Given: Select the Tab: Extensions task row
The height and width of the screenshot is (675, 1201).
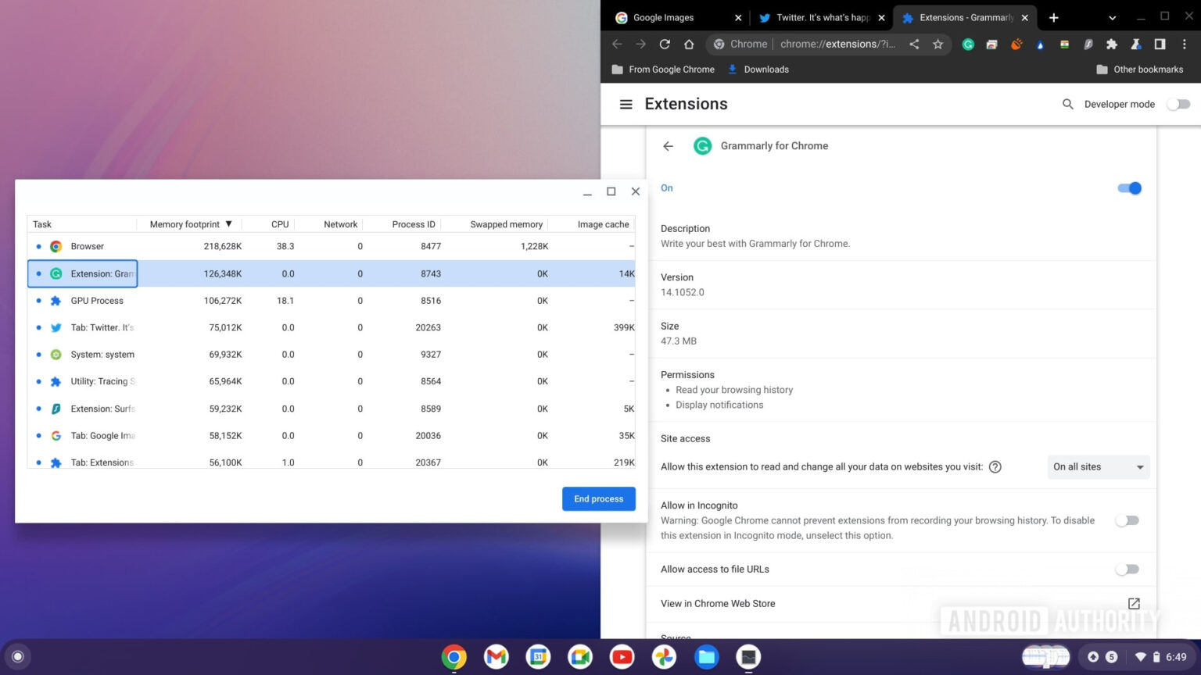Looking at the screenshot, I should pyautogui.click(x=332, y=461).
